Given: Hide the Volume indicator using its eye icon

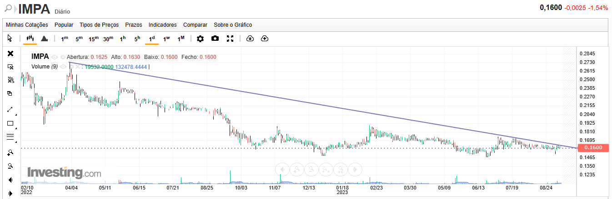Looking at the screenshot, I should point(63,67).
